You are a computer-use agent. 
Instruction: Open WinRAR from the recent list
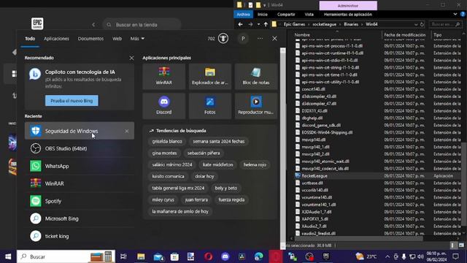pyautogui.click(x=80, y=183)
